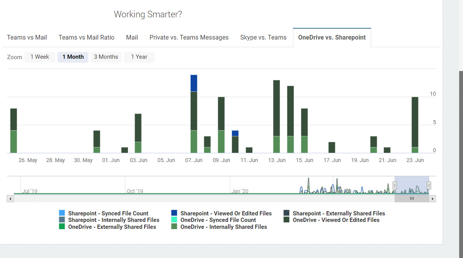Open the Teams vs Mail Ratio tab

tap(87, 37)
